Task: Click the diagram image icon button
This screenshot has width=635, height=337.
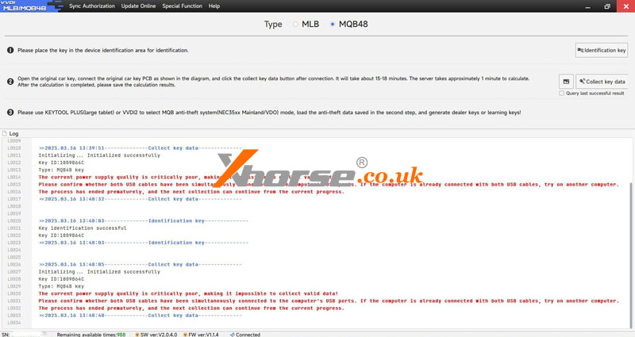Action: pos(566,82)
